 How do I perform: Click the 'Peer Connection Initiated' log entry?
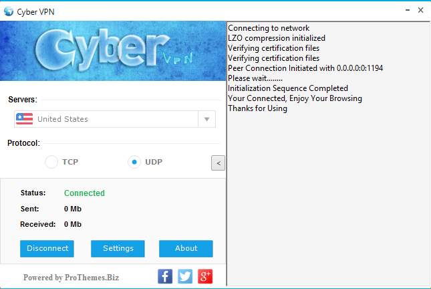click(305, 68)
